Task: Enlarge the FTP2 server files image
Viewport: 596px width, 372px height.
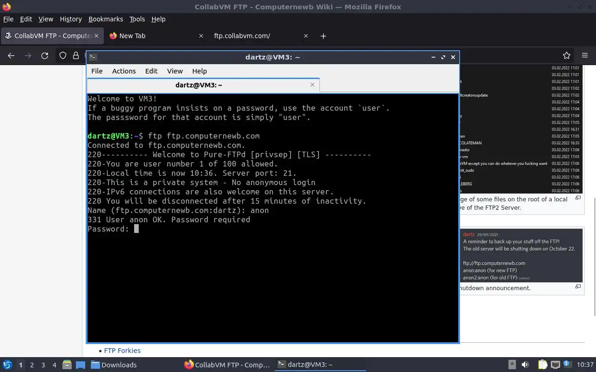Action: click(578, 198)
